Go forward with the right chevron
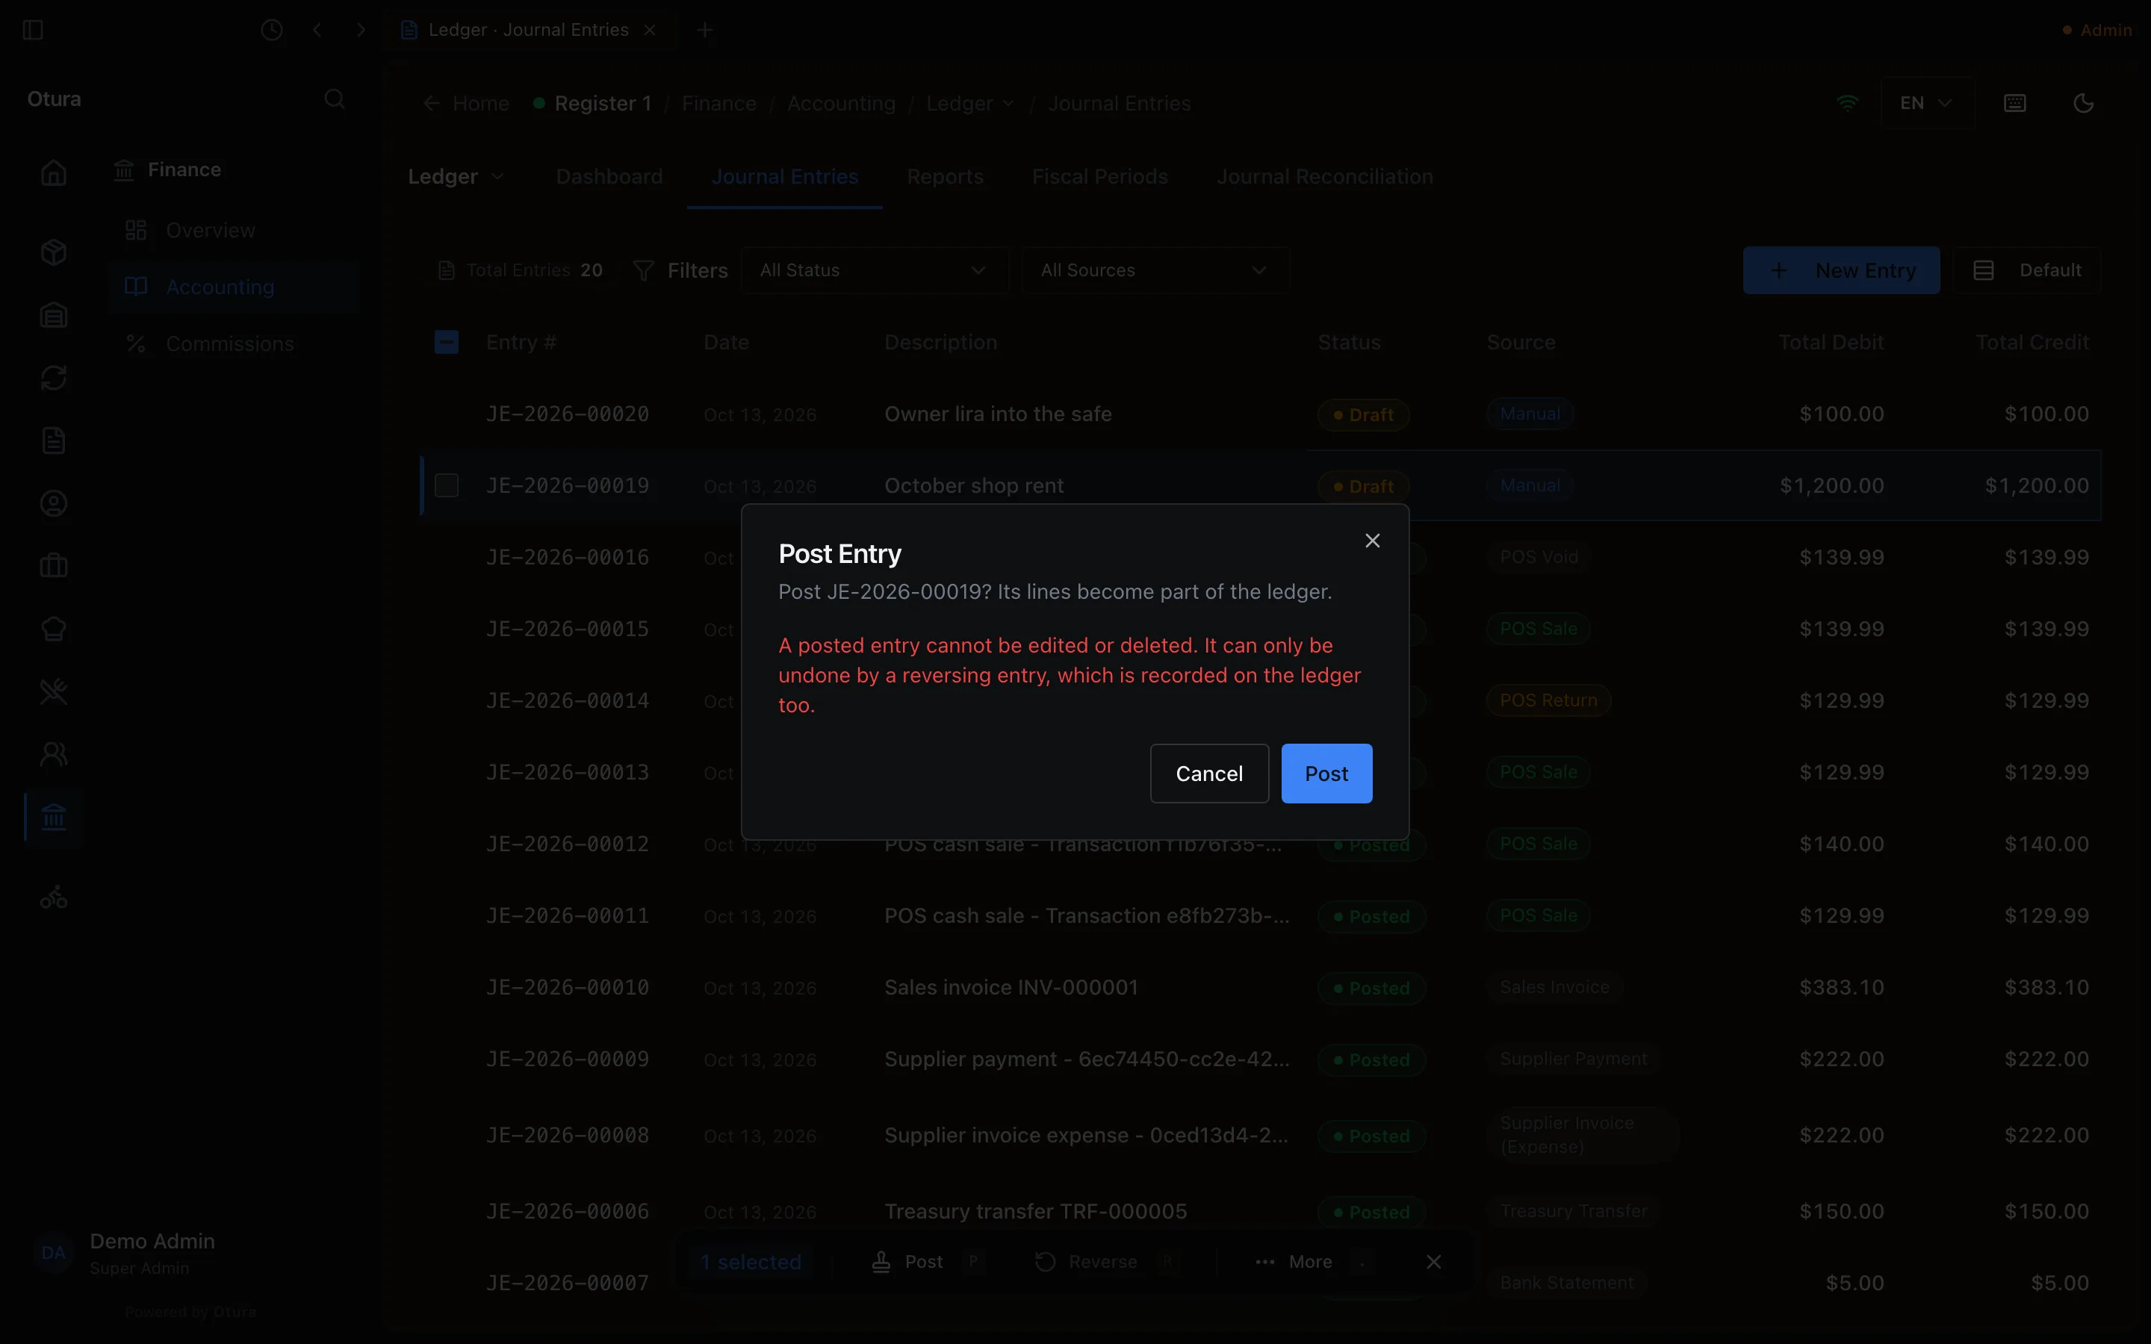 click(361, 30)
